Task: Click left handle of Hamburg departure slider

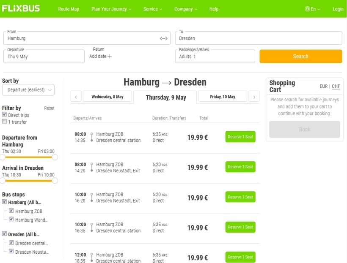Action: coord(3,157)
